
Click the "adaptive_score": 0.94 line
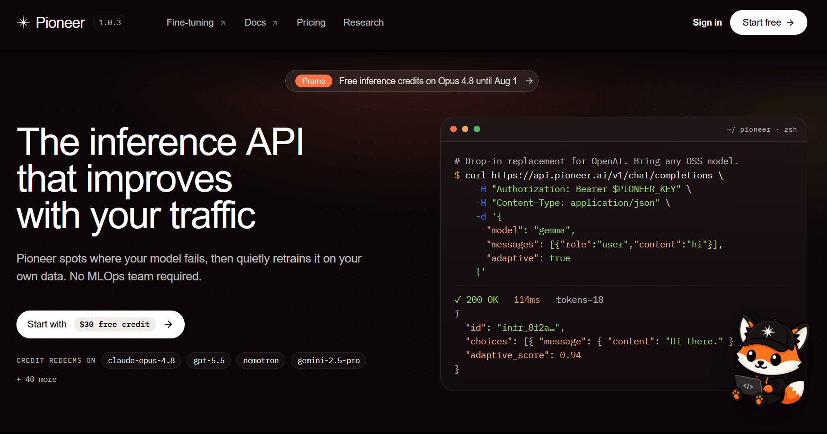[x=523, y=355]
